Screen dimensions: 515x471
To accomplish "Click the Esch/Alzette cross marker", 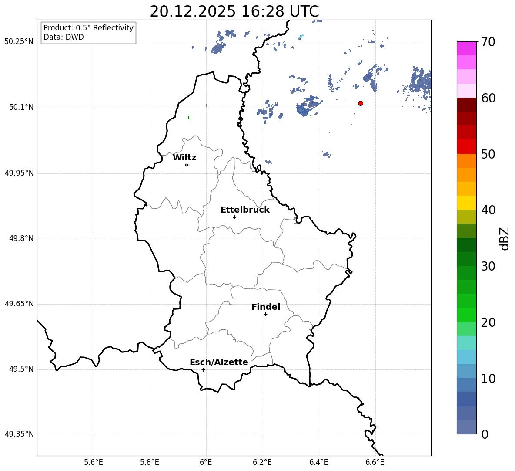I will (203, 369).
